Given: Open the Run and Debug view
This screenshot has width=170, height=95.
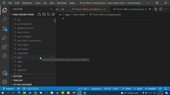Looking at the screenshot, I should click(5, 38).
